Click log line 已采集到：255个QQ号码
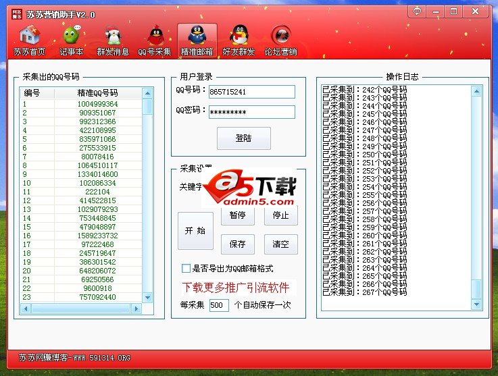 pyautogui.click(x=365, y=195)
